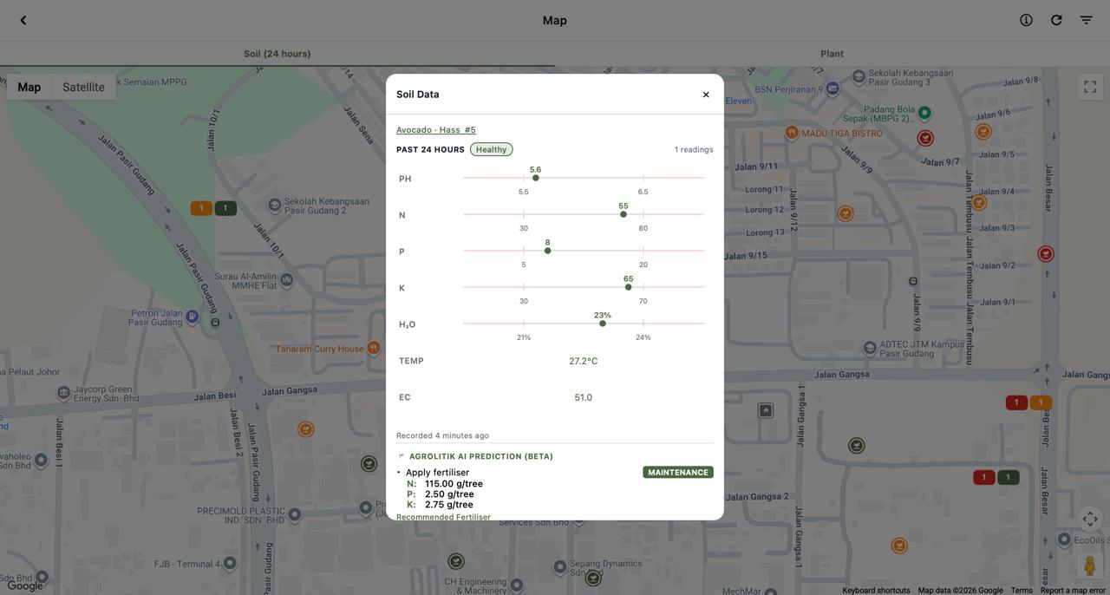Select orange plant marker beside Jalan Besi 2

tap(305, 429)
